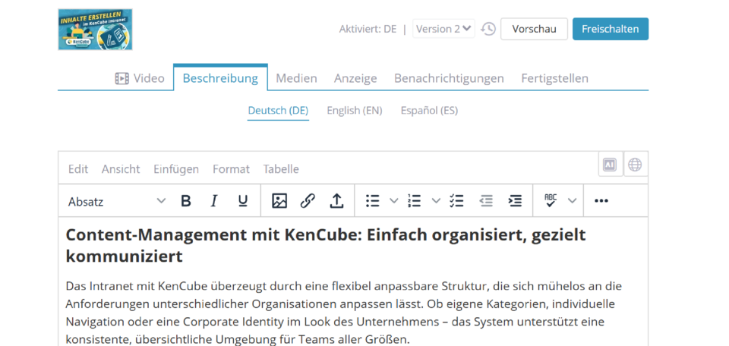Click in the paragraph starting 'Das Intranet mit KenCube'
729x346 pixels.
click(x=343, y=313)
